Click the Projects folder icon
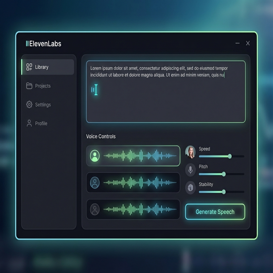 pyautogui.click(x=29, y=86)
